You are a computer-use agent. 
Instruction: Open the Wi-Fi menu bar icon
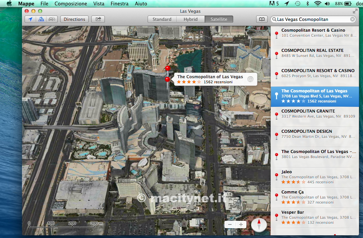coord(317,3)
